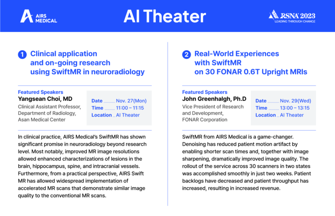The width and height of the screenshot is (335, 216).
Task: Click "rollout of the service across 30 scanners" line
Action: pos(246,166)
